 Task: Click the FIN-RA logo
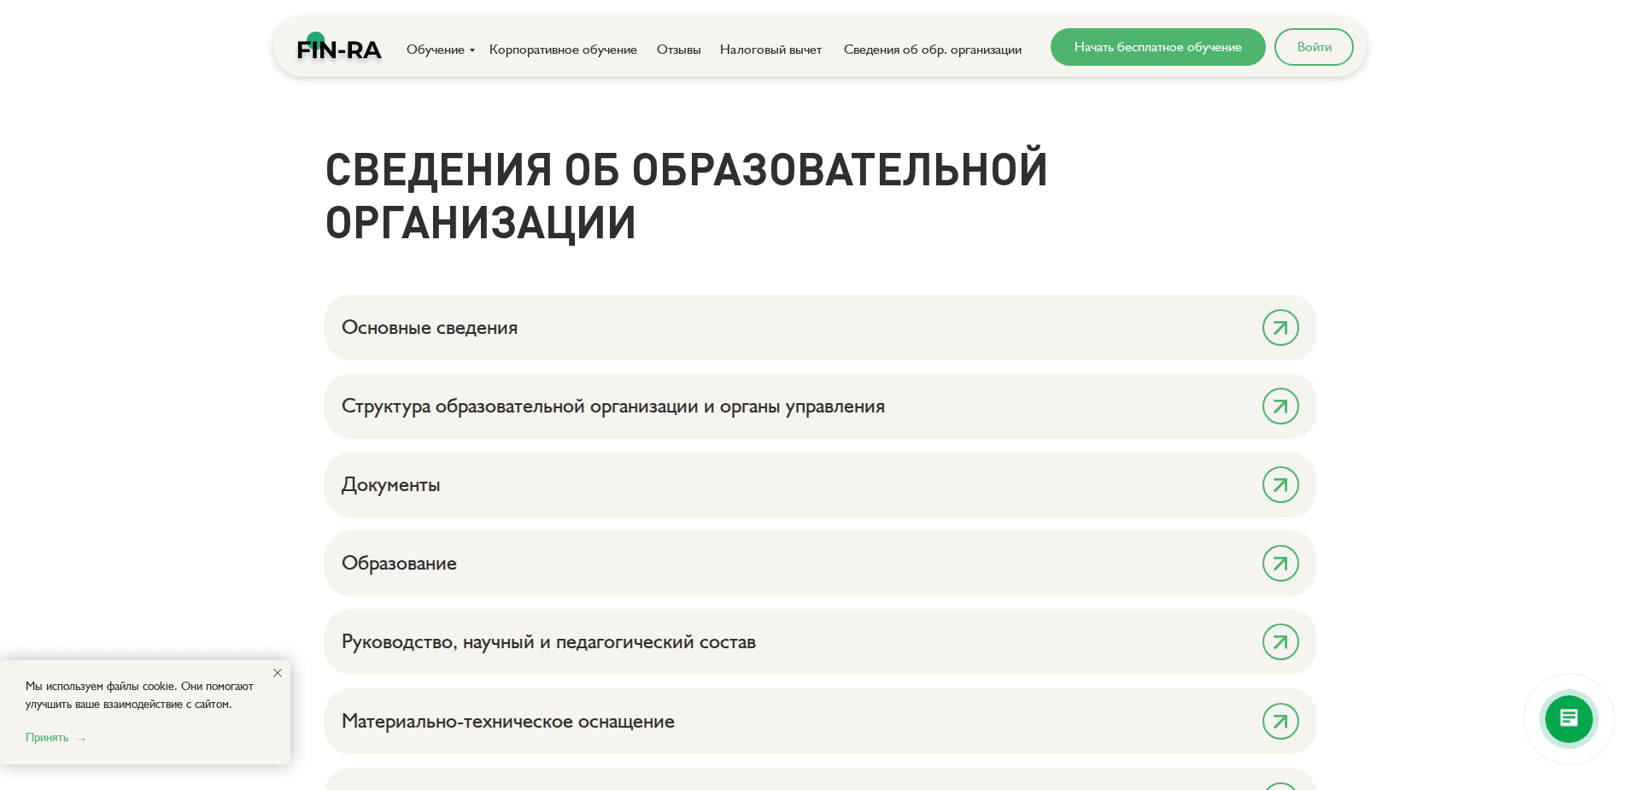[338, 49]
